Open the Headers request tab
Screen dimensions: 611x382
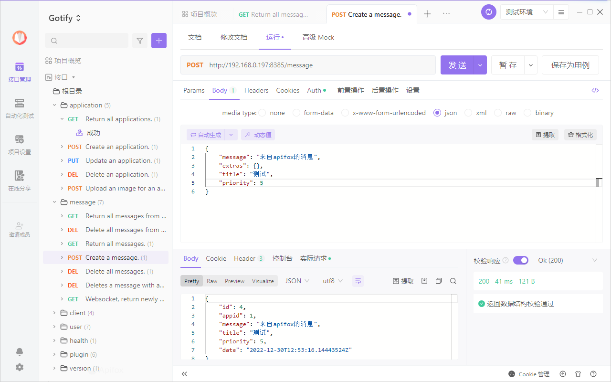(256, 90)
